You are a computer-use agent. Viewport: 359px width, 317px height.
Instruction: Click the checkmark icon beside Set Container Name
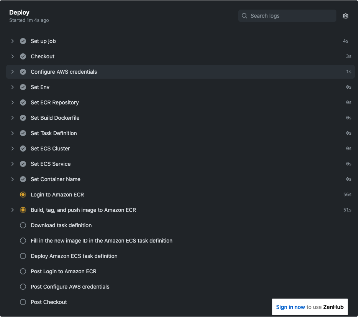tap(23, 179)
